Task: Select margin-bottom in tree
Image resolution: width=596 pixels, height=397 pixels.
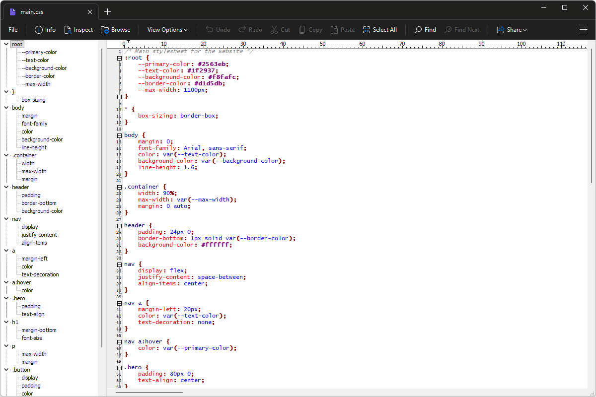Action: click(39, 330)
